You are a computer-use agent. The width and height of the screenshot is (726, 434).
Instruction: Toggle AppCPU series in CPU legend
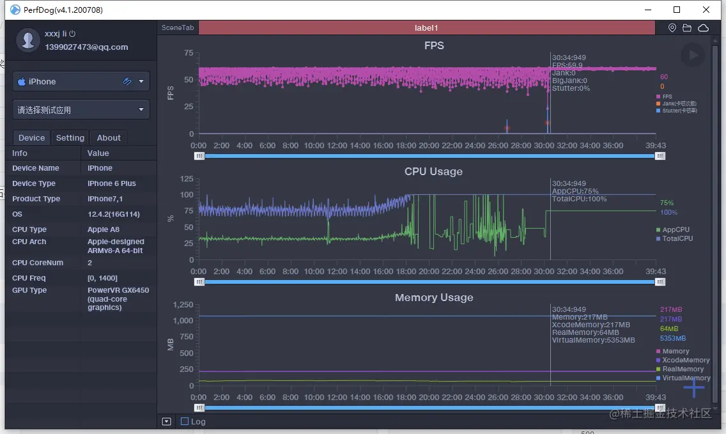click(x=673, y=229)
